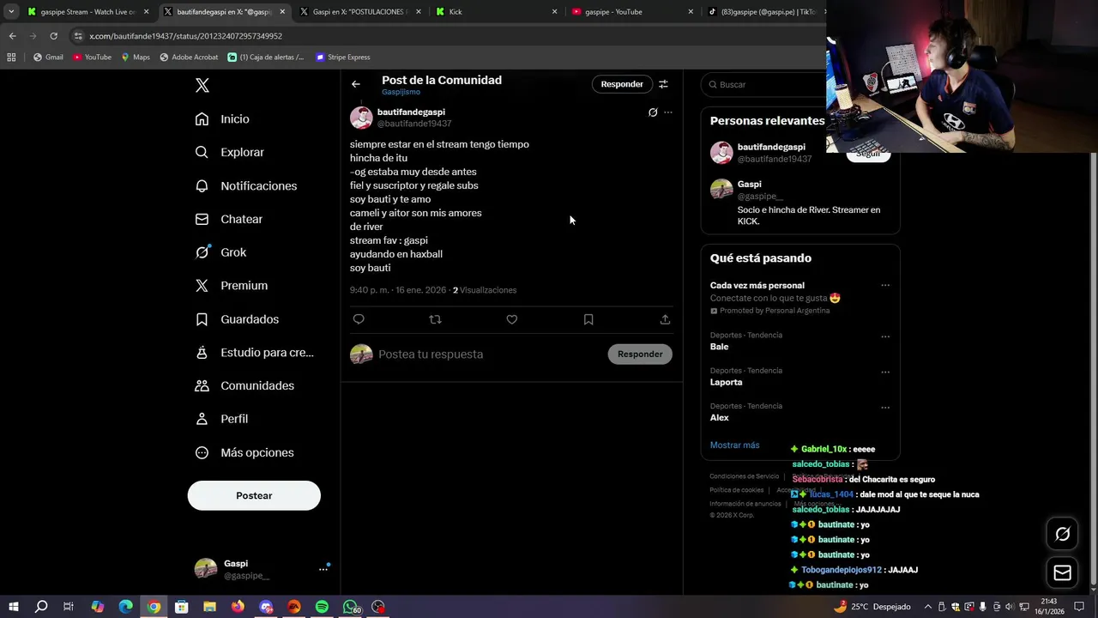The image size is (1098, 618).
Task: Click the gray Responder submit button
Action: coord(640,354)
